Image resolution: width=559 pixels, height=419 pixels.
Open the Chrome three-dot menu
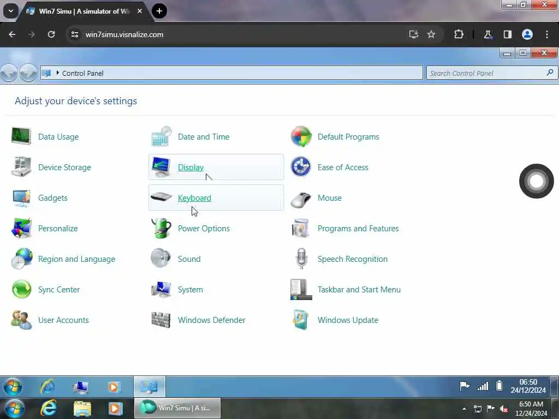pos(547,34)
